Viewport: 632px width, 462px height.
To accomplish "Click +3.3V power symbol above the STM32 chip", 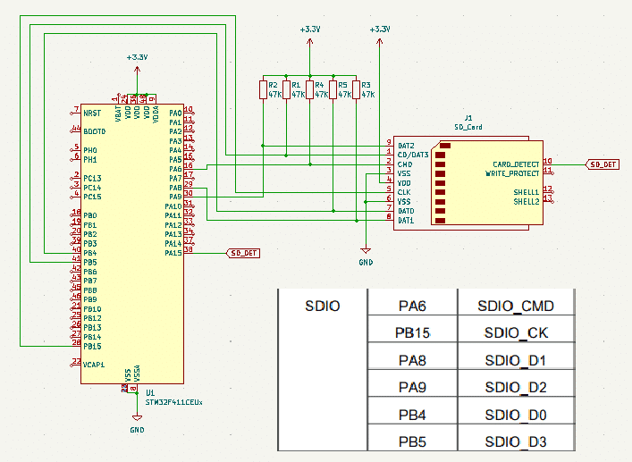I will tap(137, 64).
